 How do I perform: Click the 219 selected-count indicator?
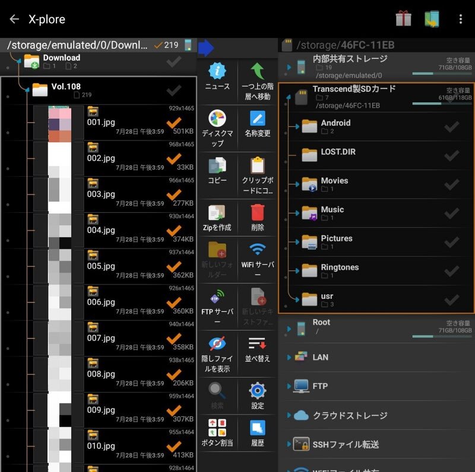point(166,45)
